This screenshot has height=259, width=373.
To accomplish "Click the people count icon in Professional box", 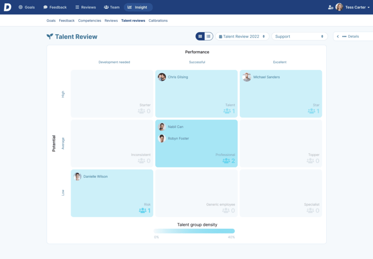I will click(226, 161).
